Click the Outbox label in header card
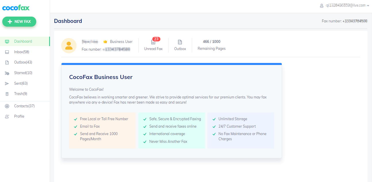 (180, 49)
